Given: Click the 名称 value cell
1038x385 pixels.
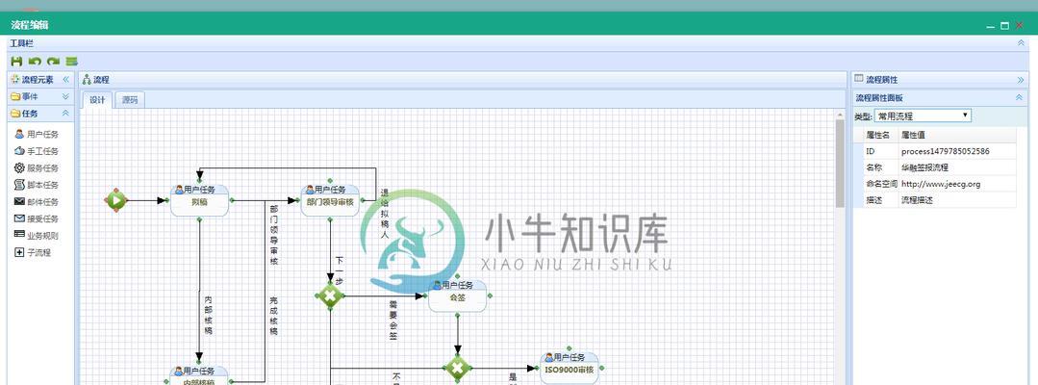Looking at the screenshot, I should coord(956,167).
